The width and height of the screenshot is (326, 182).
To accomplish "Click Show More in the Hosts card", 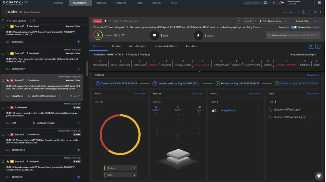I will [x=255, y=93].
